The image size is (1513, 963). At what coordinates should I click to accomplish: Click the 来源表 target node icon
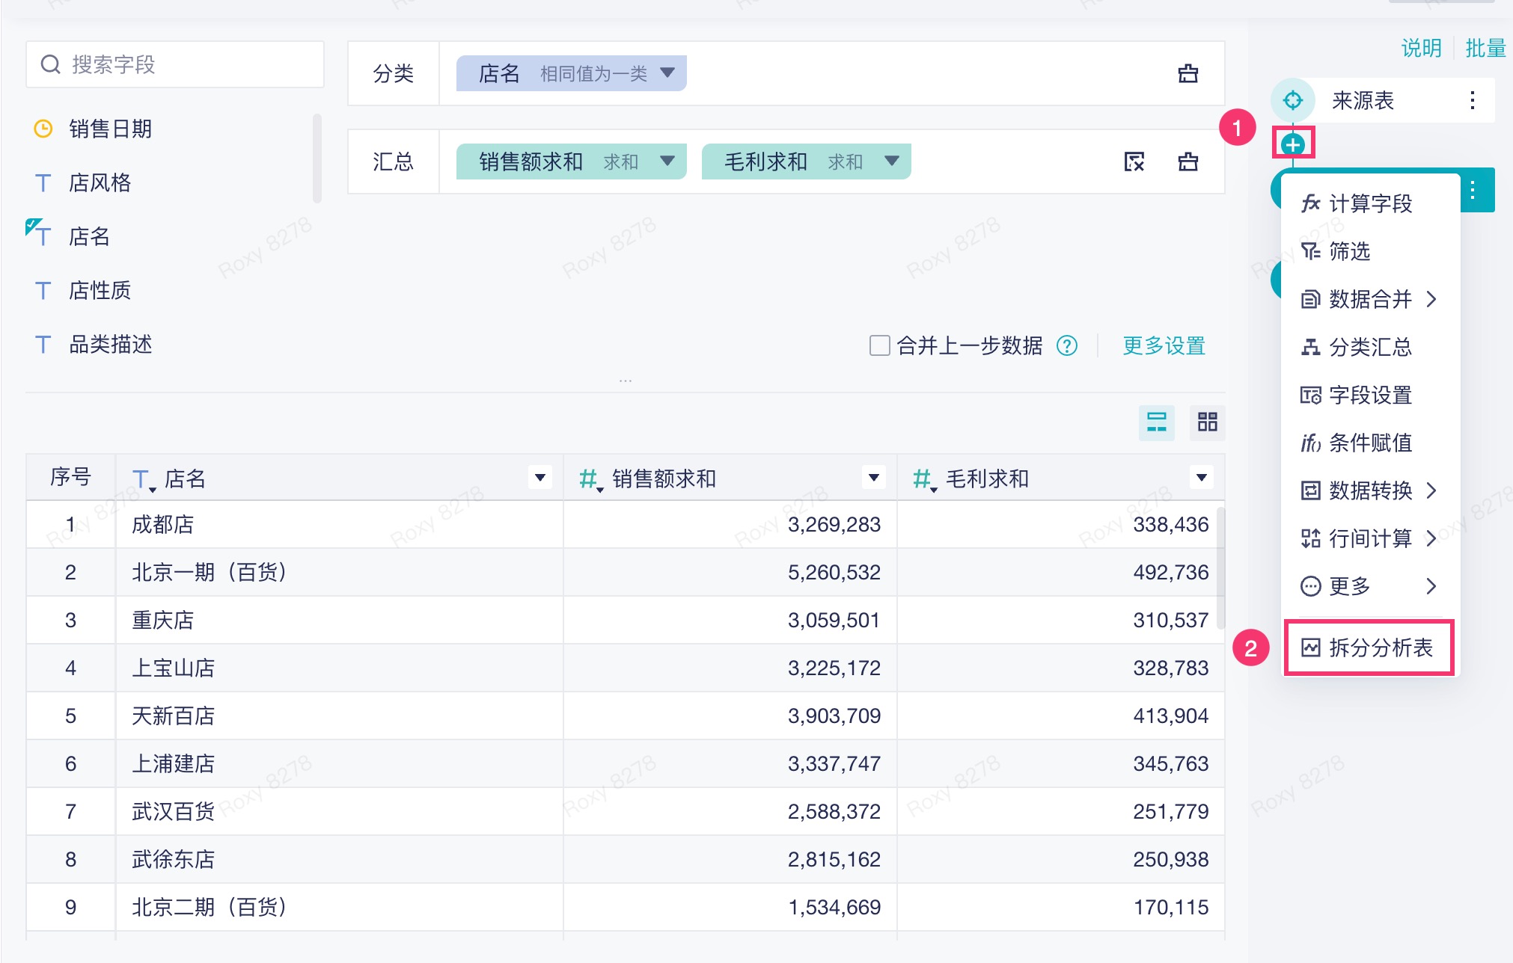(x=1292, y=100)
